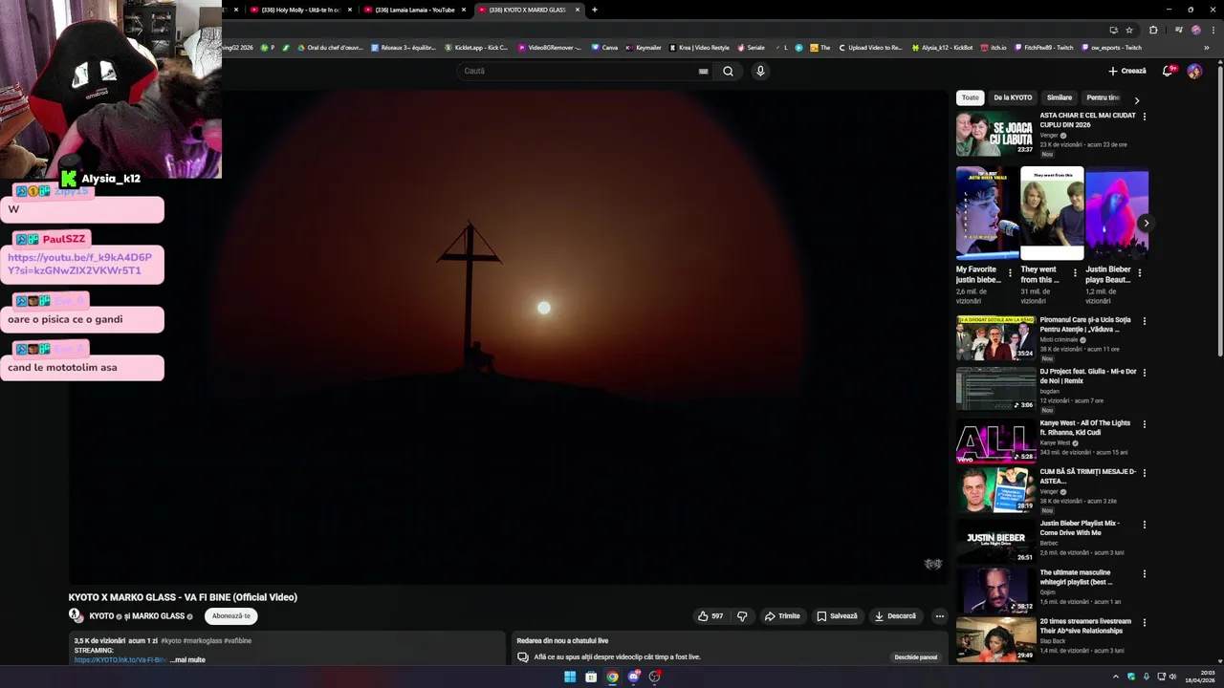Open the ow_esports - Twitch bookmark

1113,47
